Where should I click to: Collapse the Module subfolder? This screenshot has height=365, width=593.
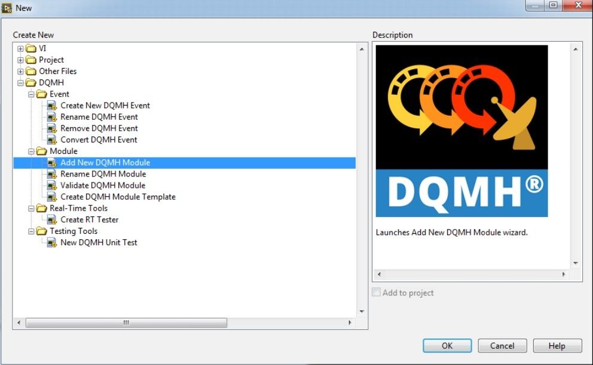tap(31, 151)
